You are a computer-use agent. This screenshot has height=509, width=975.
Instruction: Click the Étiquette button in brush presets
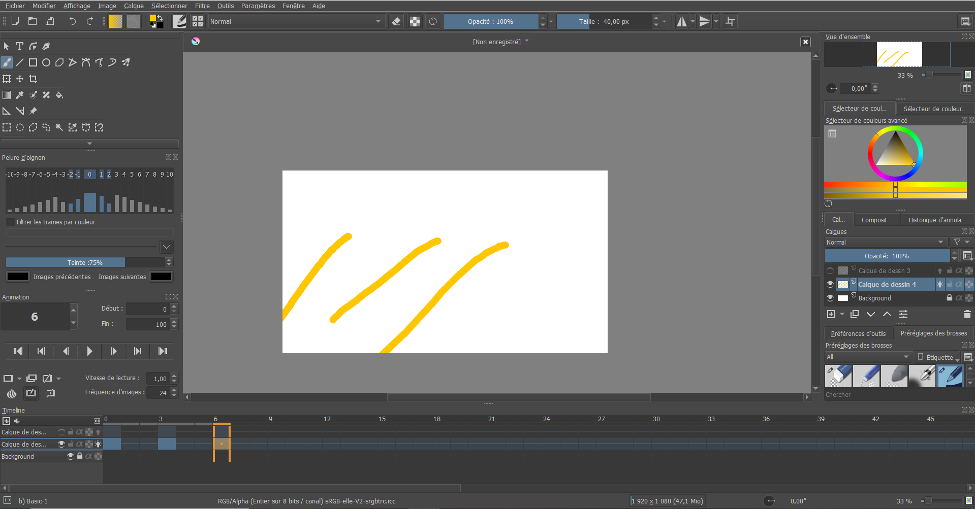coord(937,357)
